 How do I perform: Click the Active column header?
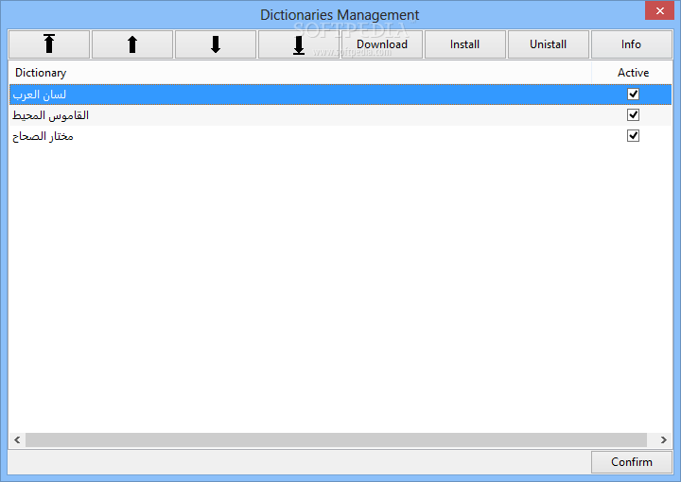(x=632, y=73)
